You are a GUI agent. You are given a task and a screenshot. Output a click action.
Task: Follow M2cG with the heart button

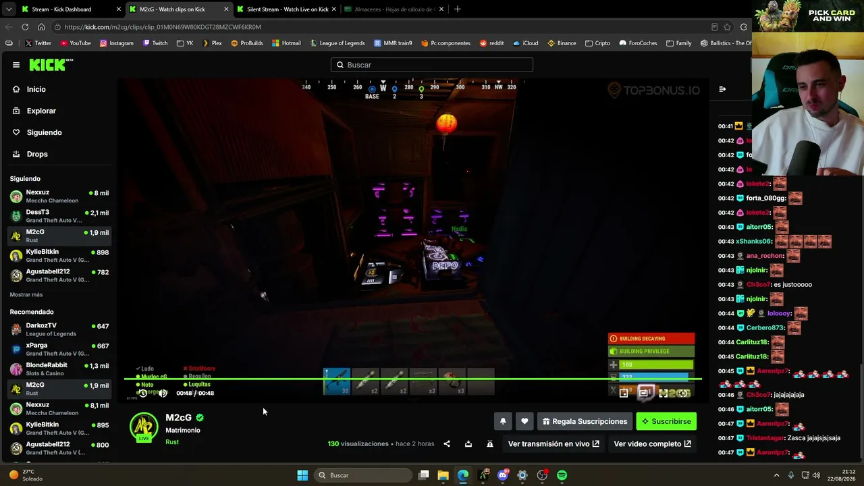tap(524, 421)
